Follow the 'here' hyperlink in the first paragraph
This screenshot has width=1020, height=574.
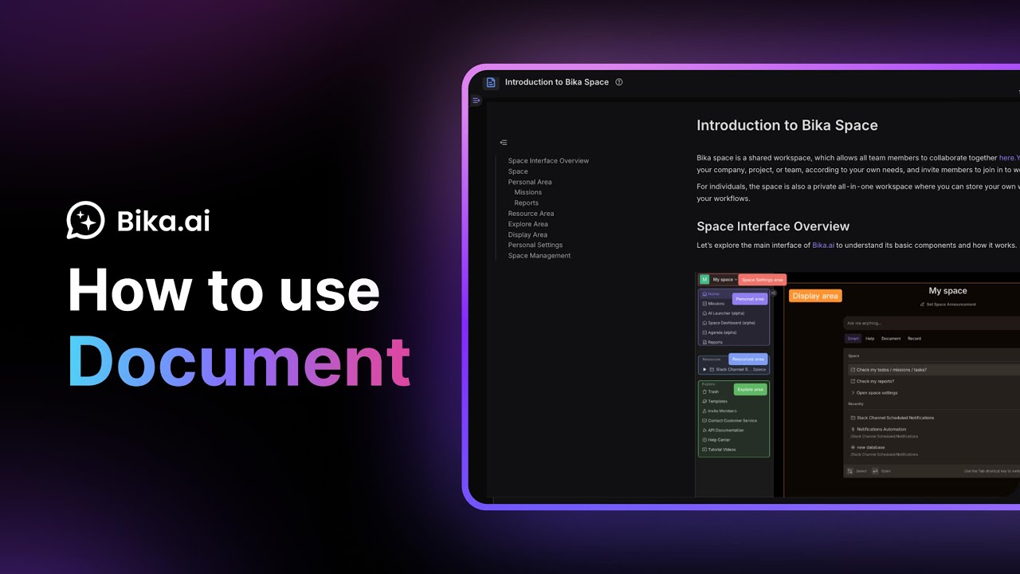[x=1007, y=158]
